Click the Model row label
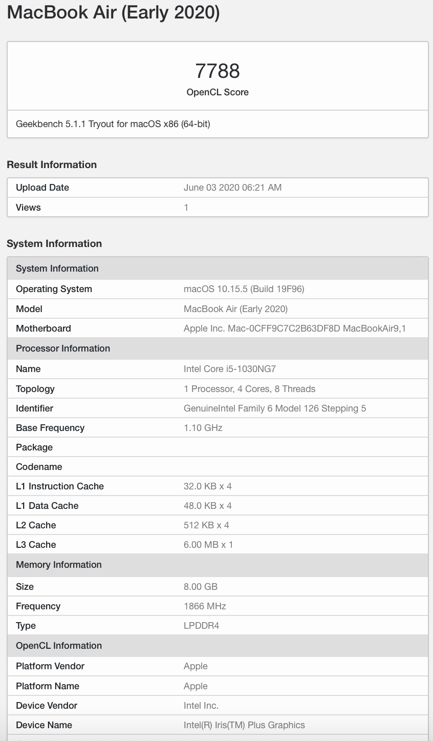 [x=29, y=309]
